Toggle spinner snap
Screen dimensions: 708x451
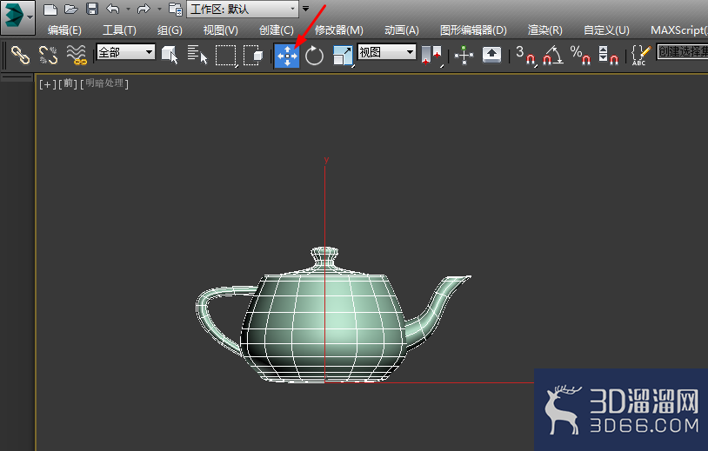(x=608, y=56)
